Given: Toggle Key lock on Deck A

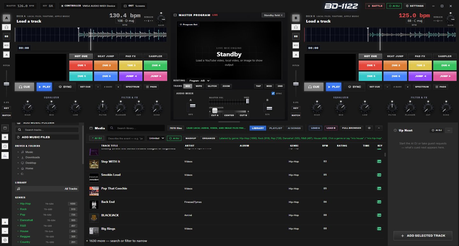Looking at the screenshot, I should [x=7, y=108].
